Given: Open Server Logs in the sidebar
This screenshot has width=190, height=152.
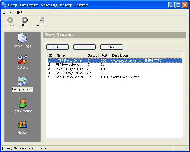Looking at the screenshot, I should coord(23,41).
